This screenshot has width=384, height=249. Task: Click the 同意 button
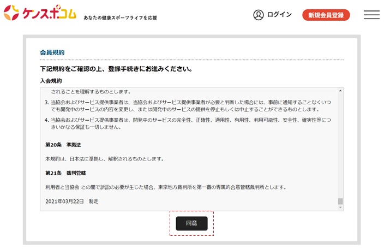pyautogui.click(x=191, y=223)
